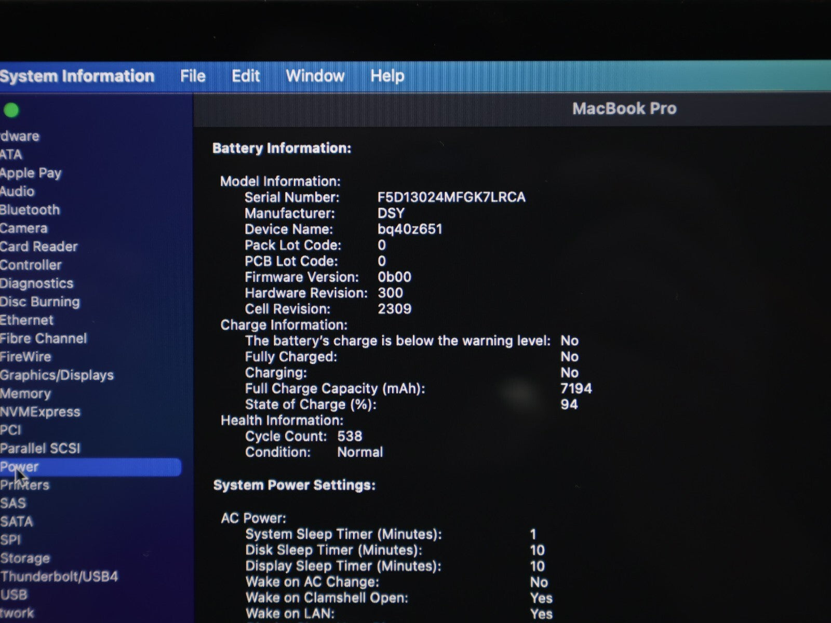
Task: Select NVMExpress in the sidebar
Action: 41,412
